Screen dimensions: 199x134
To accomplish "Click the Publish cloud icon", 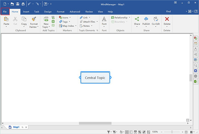I will click(146, 20).
